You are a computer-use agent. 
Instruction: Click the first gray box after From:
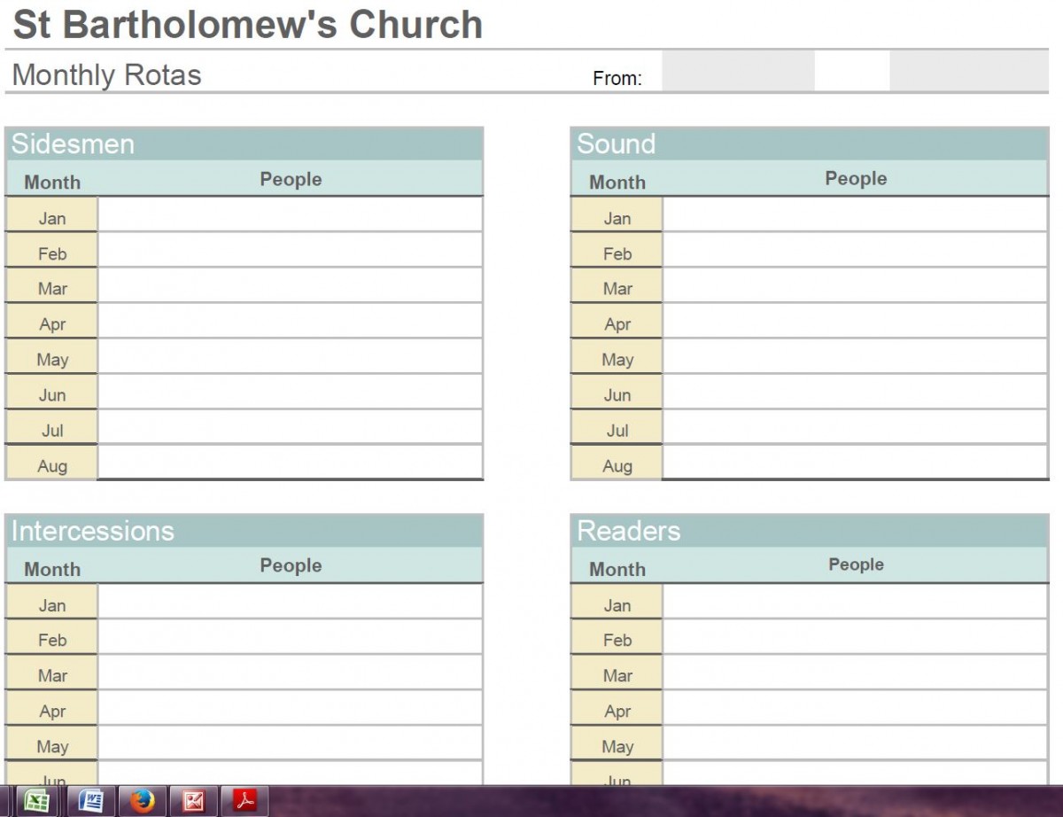737,72
